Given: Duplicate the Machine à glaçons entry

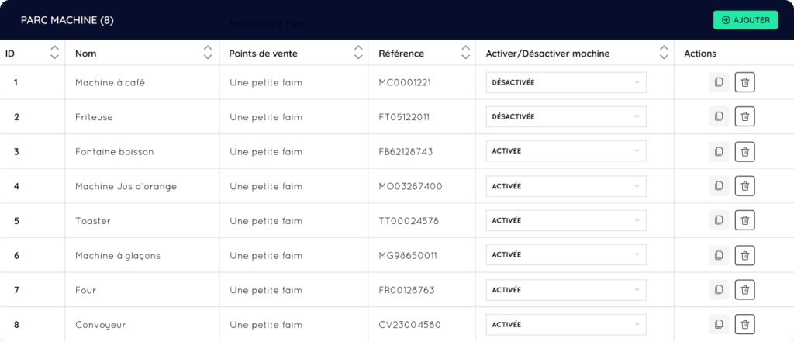Looking at the screenshot, I should click(x=719, y=255).
